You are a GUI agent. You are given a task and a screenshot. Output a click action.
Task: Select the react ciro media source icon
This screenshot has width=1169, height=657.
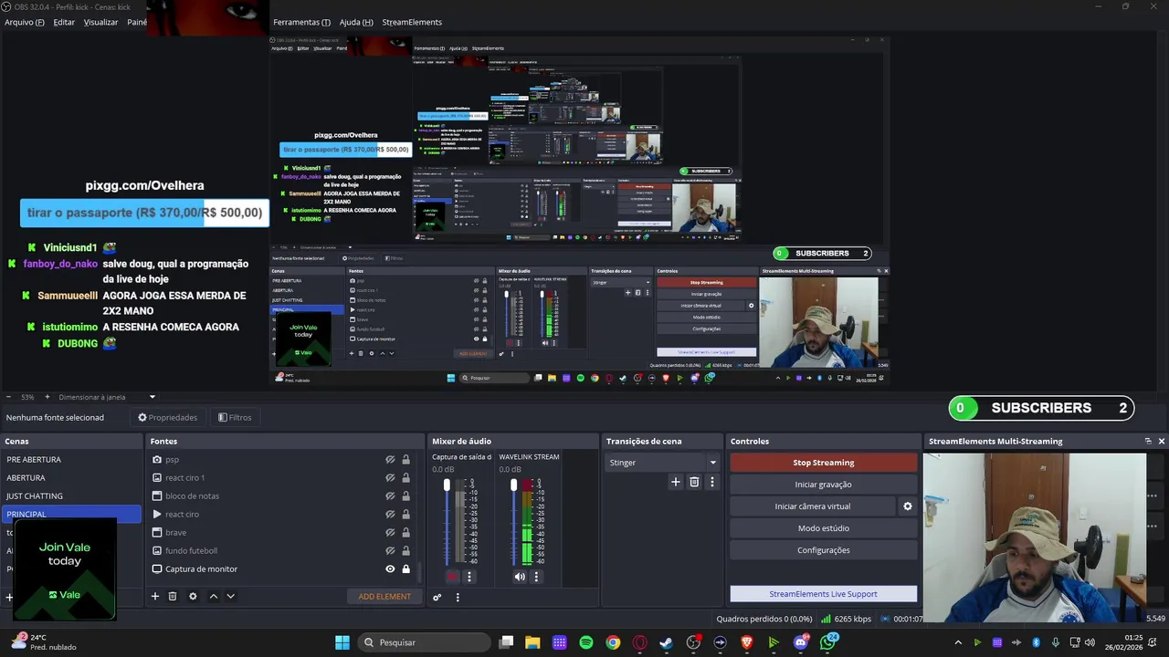point(157,515)
